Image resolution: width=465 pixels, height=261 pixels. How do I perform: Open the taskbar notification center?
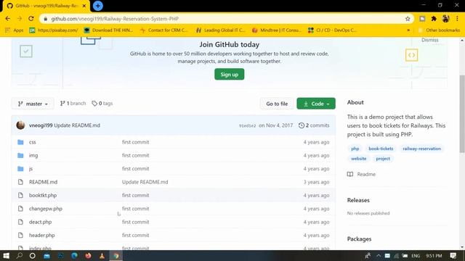(x=453, y=256)
